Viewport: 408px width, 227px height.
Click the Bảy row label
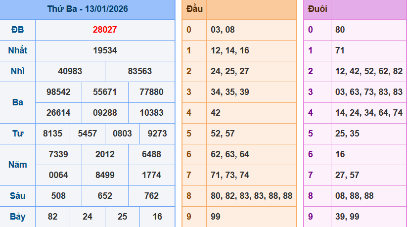click(17, 217)
